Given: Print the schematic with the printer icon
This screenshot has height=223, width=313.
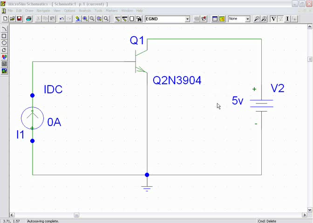Looking at the screenshot, I should pos(29,19).
